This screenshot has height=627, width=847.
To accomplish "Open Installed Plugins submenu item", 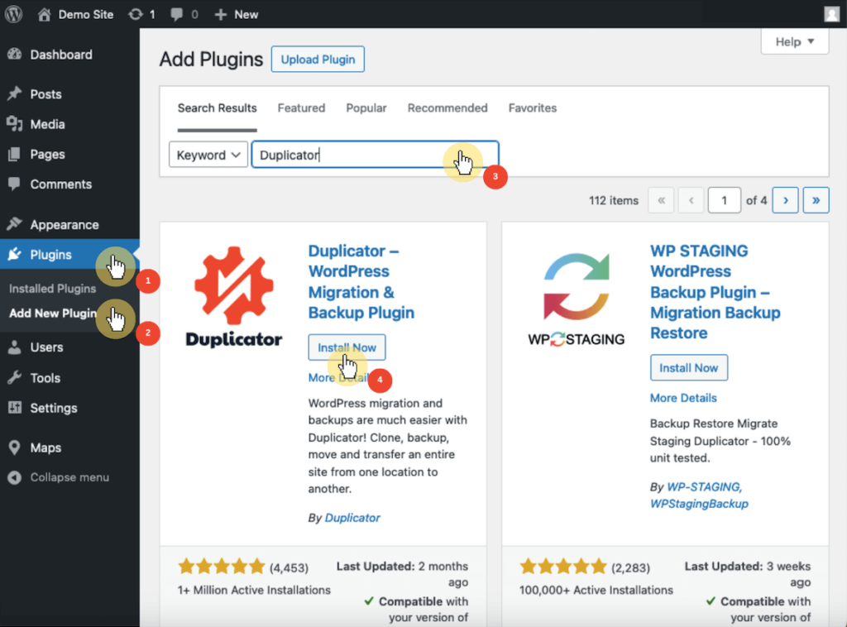I will tap(52, 289).
